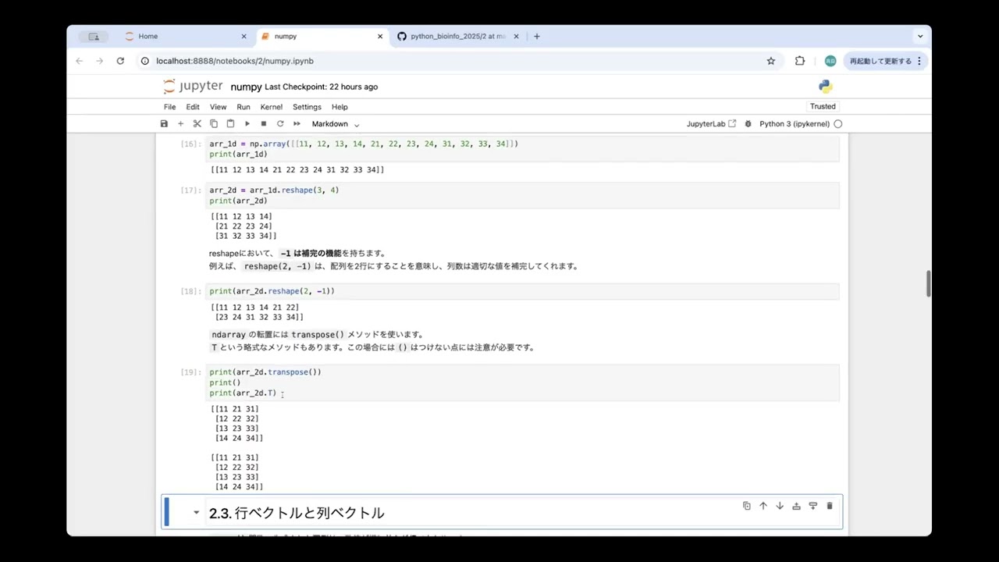Click the Jupyter logo
The width and height of the screenshot is (999, 562).
coord(193,87)
